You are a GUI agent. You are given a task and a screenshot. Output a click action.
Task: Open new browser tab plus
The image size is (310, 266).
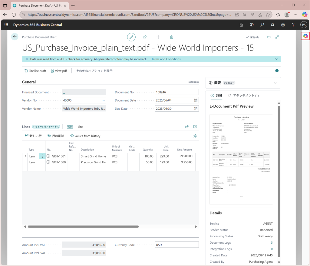click(x=73, y=5)
